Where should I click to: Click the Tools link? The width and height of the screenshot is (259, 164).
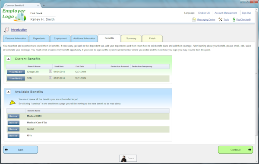[226, 19]
